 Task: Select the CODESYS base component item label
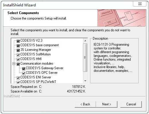(x=40, y=45)
